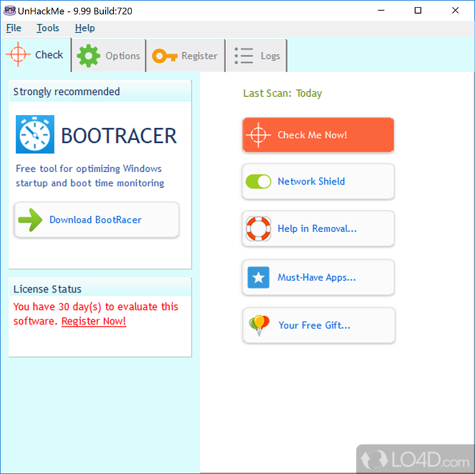The height and width of the screenshot is (474, 475).
Task: Open the Help menu
Action: [85, 28]
